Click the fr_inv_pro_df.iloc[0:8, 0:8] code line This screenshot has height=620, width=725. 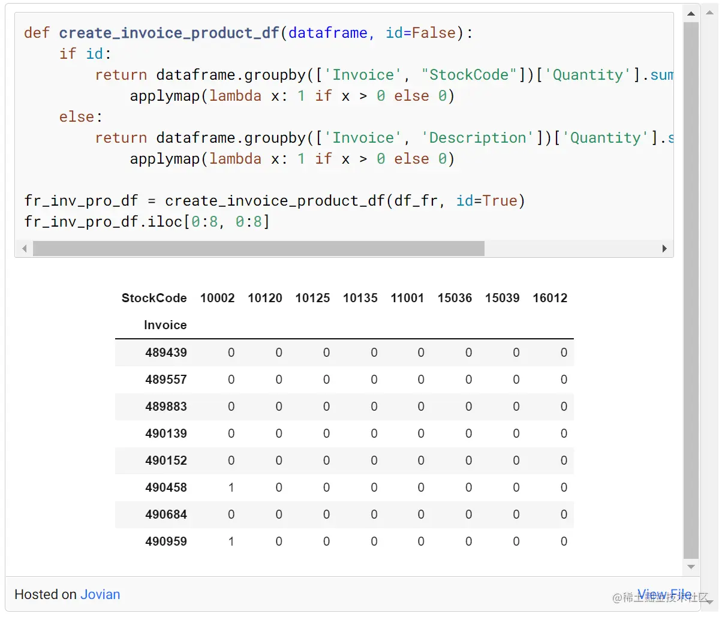point(147,222)
